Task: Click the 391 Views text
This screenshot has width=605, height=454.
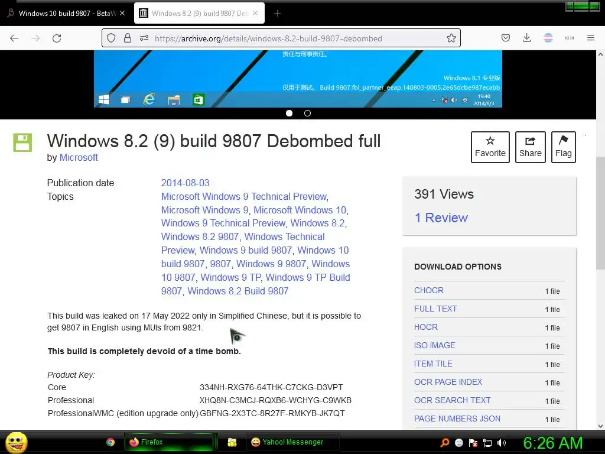Action: 444,194
